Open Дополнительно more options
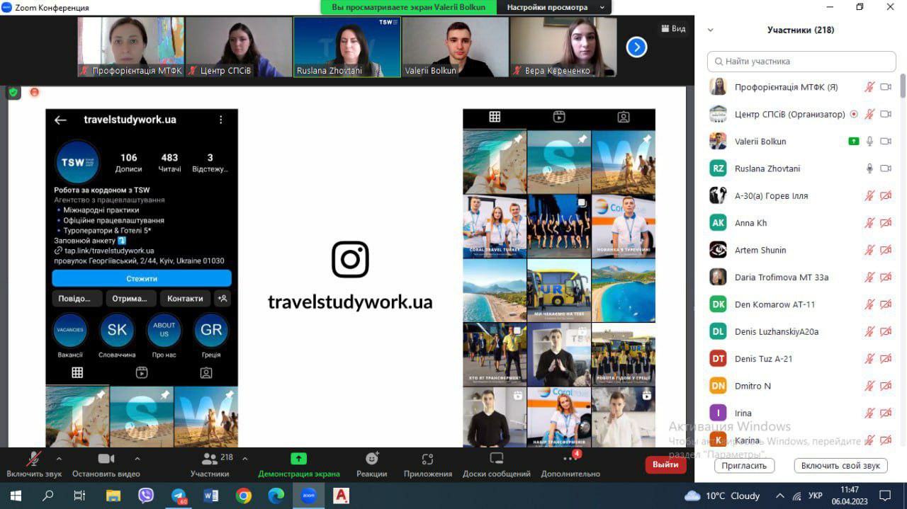This screenshot has width=907, height=509. pos(570,464)
